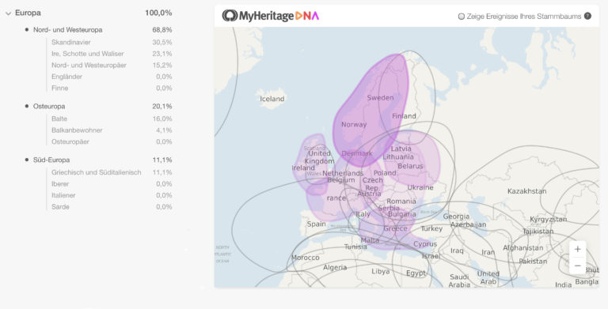Viewport: 608px width, 309px height.
Task: Select Ire, Schotte und Waliser entry
Action: click(x=112, y=54)
